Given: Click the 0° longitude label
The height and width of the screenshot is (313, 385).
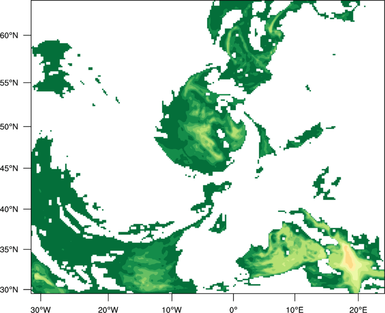Looking at the screenshot, I should pyautogui.click(x=233, y=310).
